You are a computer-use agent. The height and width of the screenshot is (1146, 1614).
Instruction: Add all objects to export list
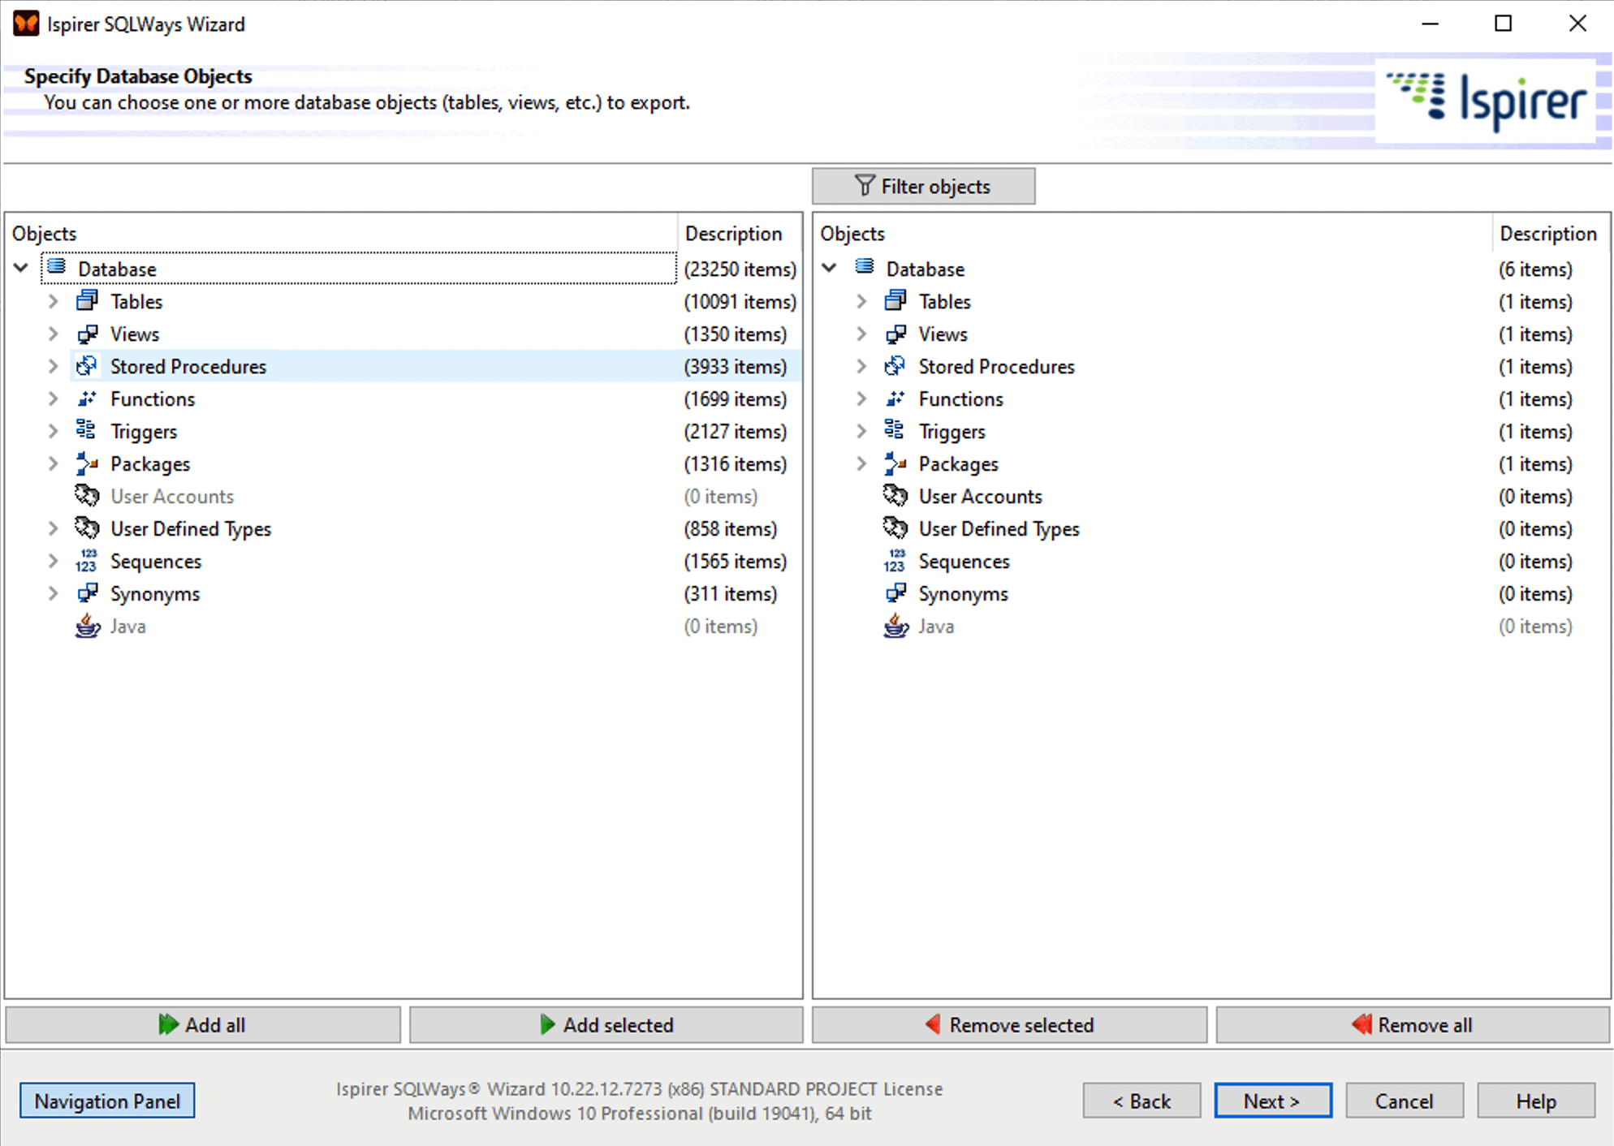coord(203,1025)
